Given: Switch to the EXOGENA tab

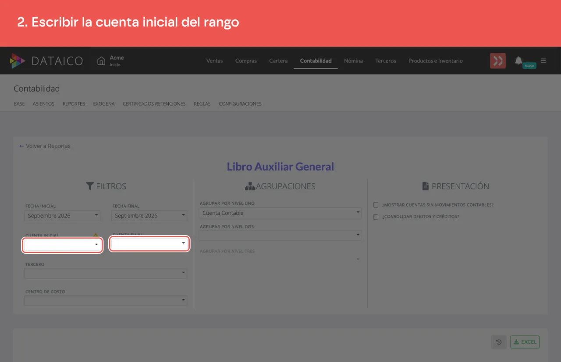Looking at the screenshot, I should tap(104, 104).
